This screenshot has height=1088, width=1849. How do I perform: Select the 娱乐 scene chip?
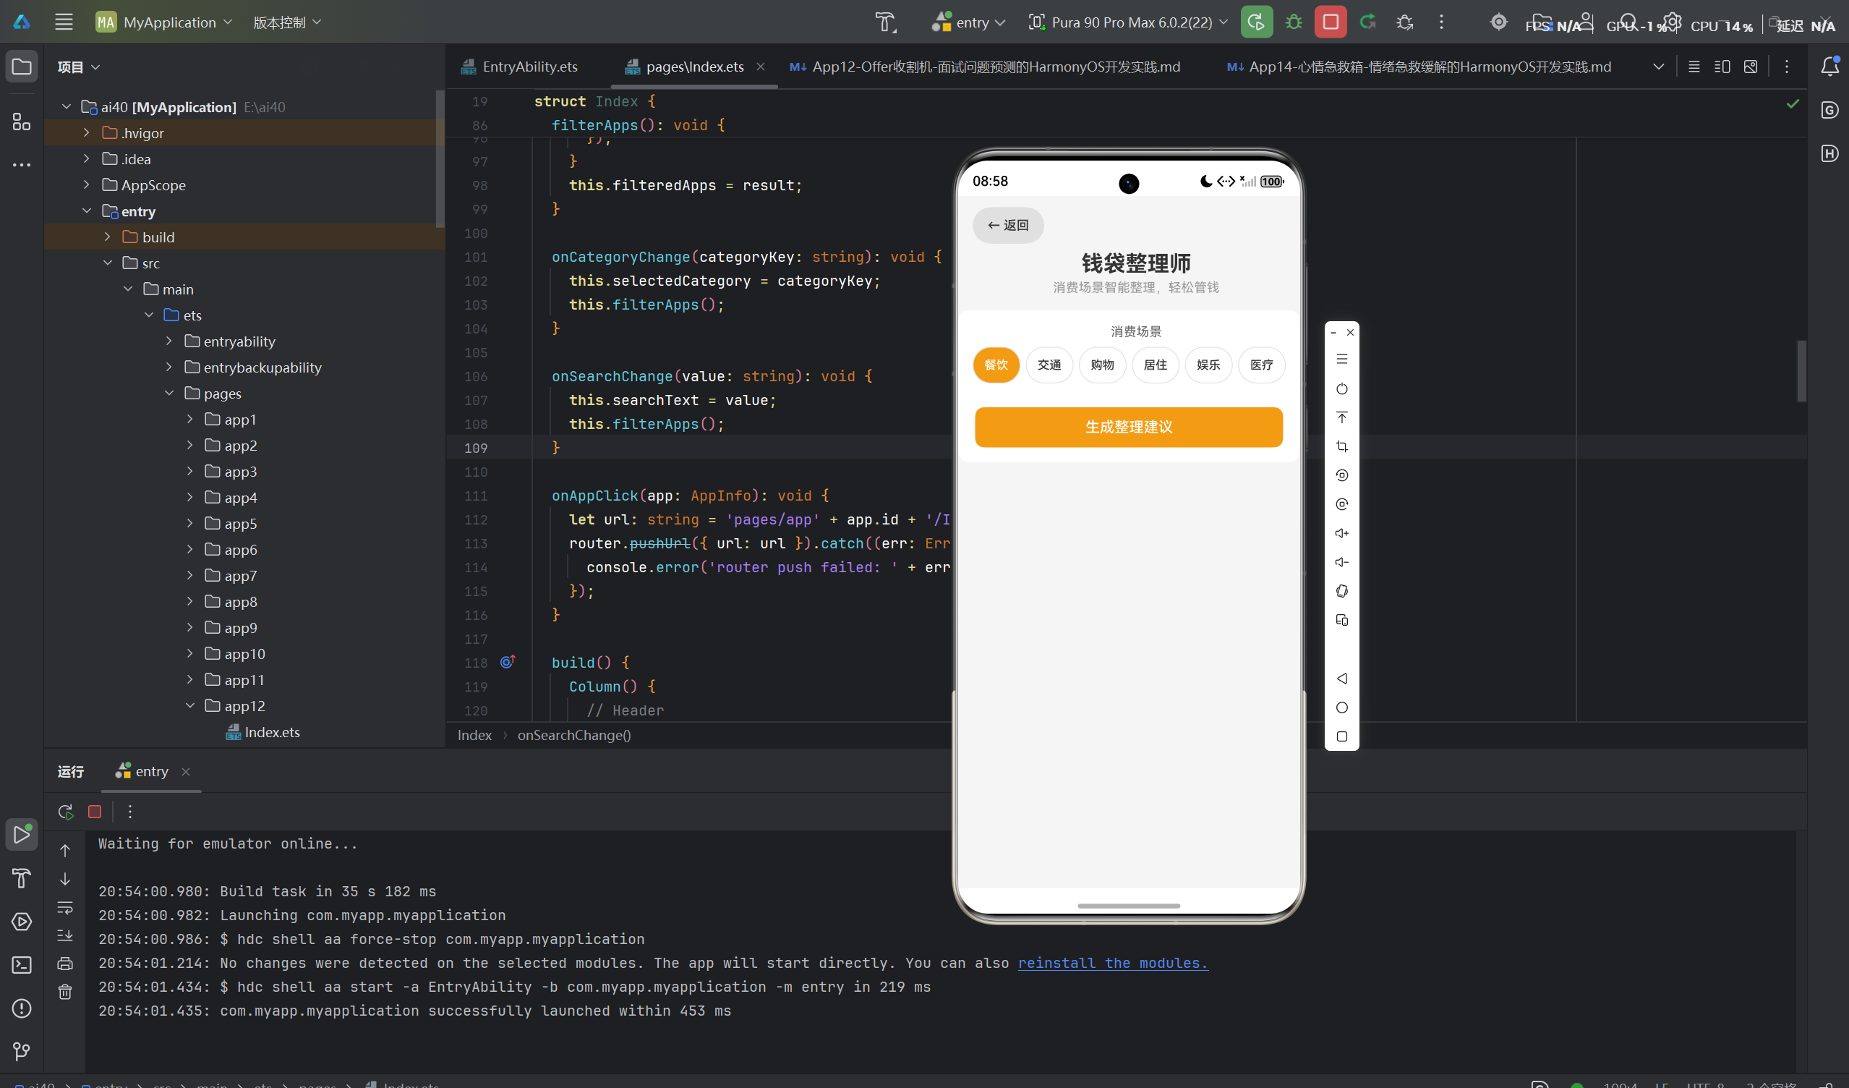click(1208, 365)
